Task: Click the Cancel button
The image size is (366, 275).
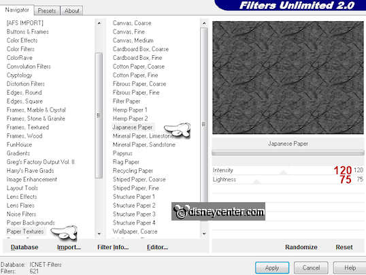Action: [311, 268]
